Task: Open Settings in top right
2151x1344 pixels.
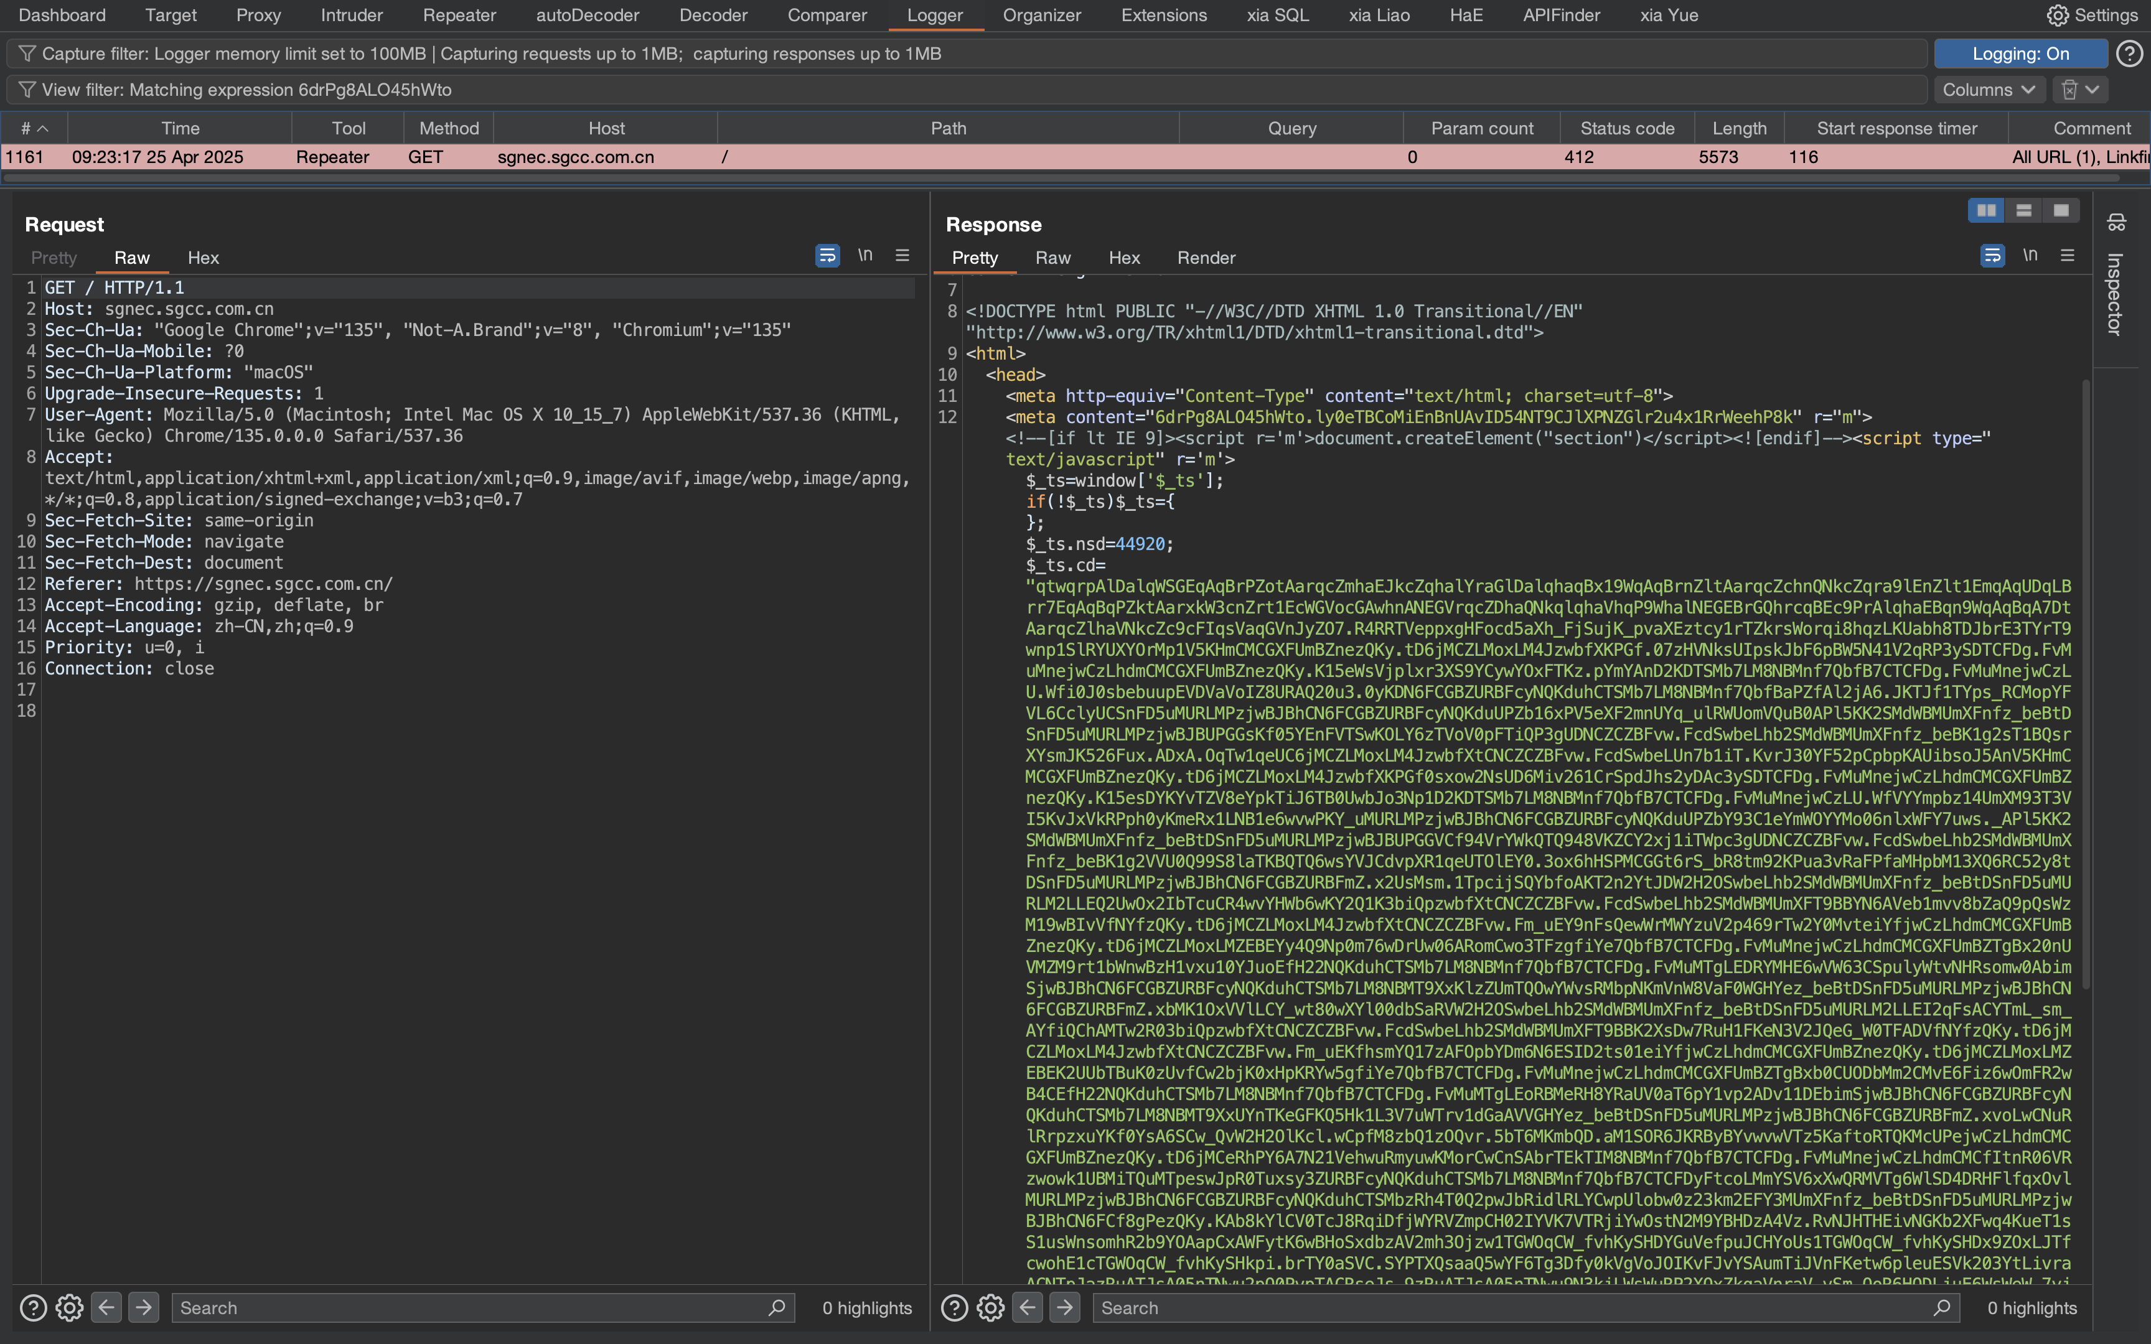Action: 2092,15
